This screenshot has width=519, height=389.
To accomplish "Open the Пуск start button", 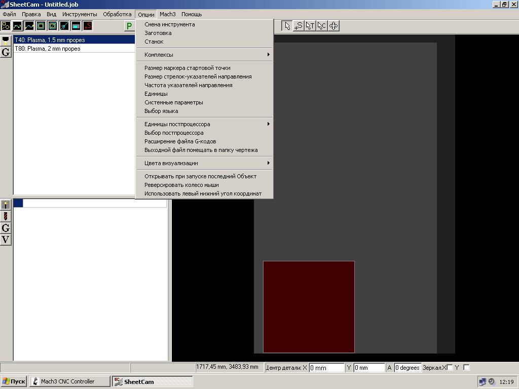I will coord(14,381).
